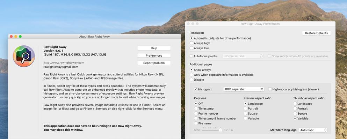
Task: Minimize the About Raw Right Away window
Action: 16,36
